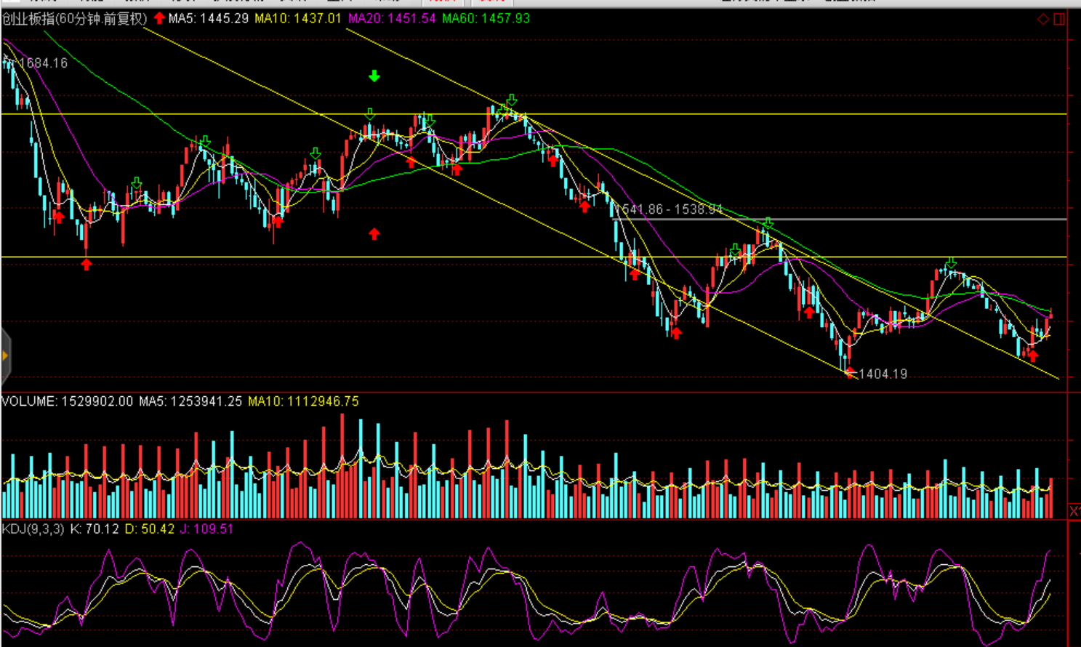The image size is (1081, 647).
Task: Click the red diamond icon at top right
Action: [x=1043, y=19]
